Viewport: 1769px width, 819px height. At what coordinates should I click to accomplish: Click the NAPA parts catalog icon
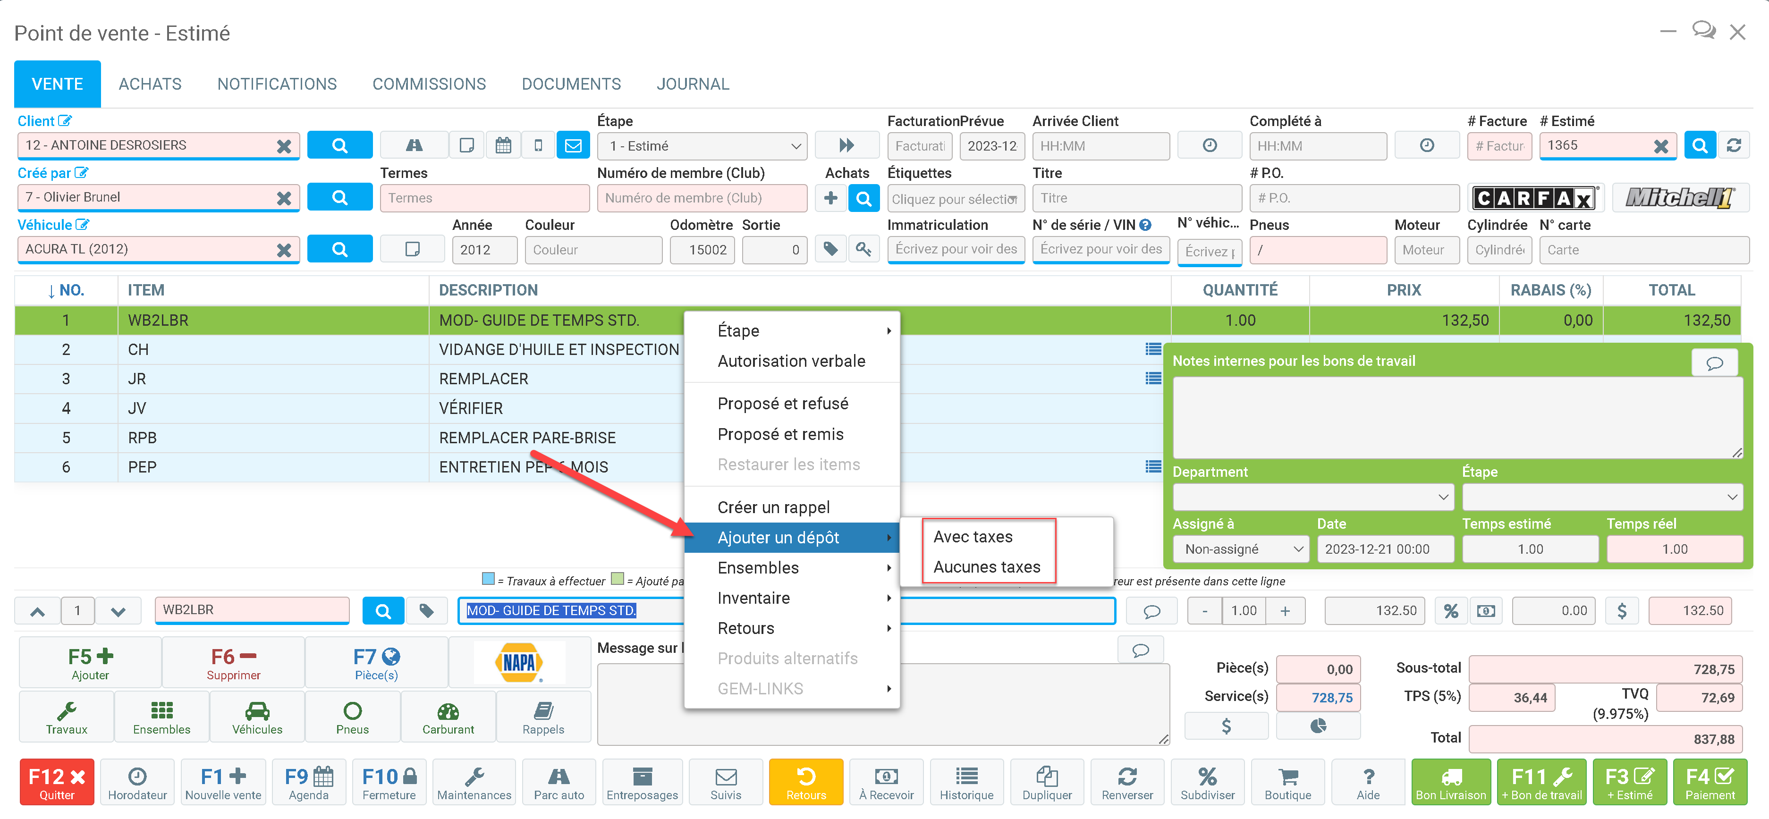(519, 662)
